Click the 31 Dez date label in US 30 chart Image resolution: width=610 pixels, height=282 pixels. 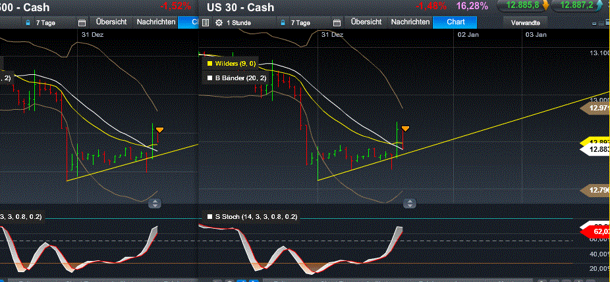[333, 35]
